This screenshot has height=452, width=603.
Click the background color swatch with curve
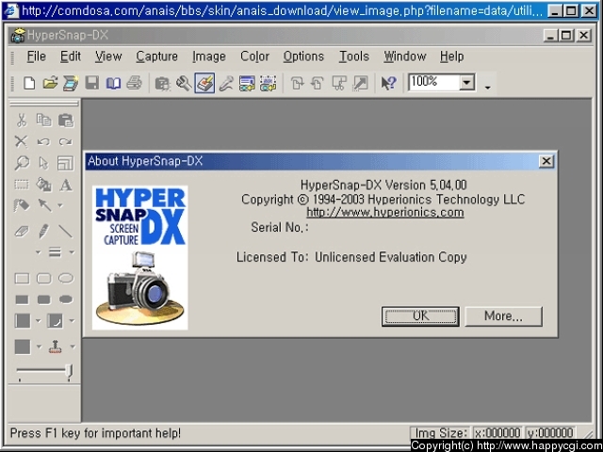point(55,320)
